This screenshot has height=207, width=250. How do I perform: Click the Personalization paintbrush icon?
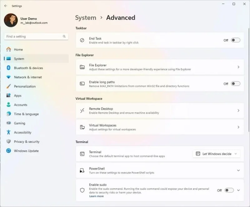9,86
